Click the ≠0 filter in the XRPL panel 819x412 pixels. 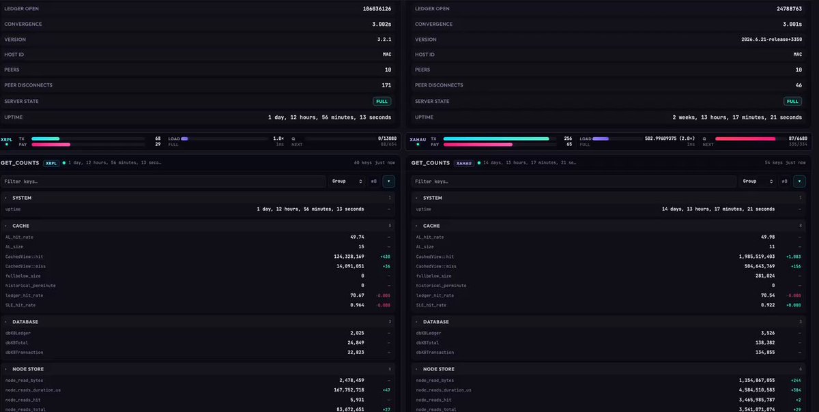pyautogui.click(x=374, y=181)
